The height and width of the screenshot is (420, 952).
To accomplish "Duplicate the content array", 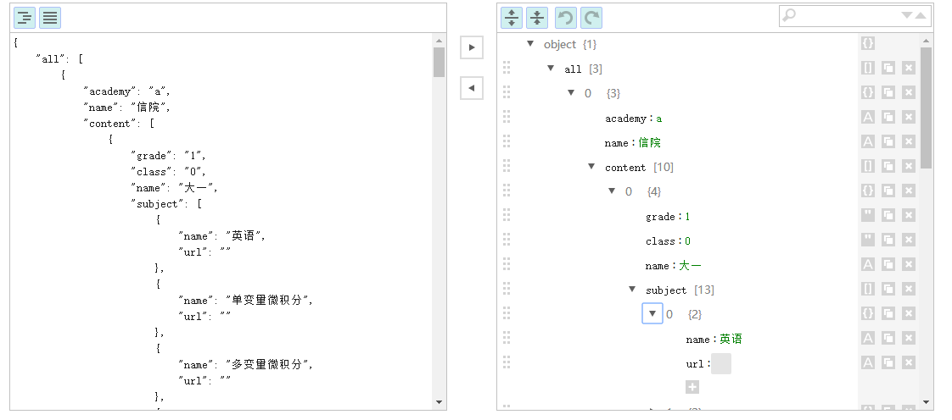I will click(888, 167).
